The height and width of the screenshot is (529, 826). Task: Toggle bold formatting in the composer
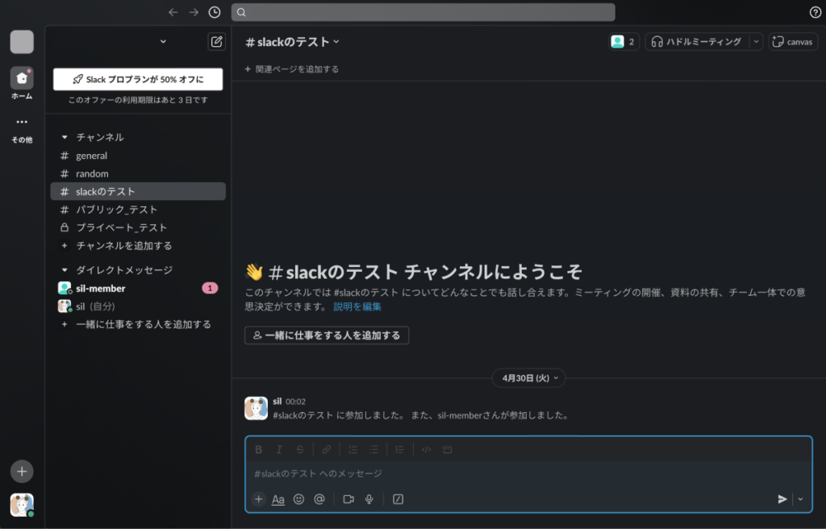point(259,449)
